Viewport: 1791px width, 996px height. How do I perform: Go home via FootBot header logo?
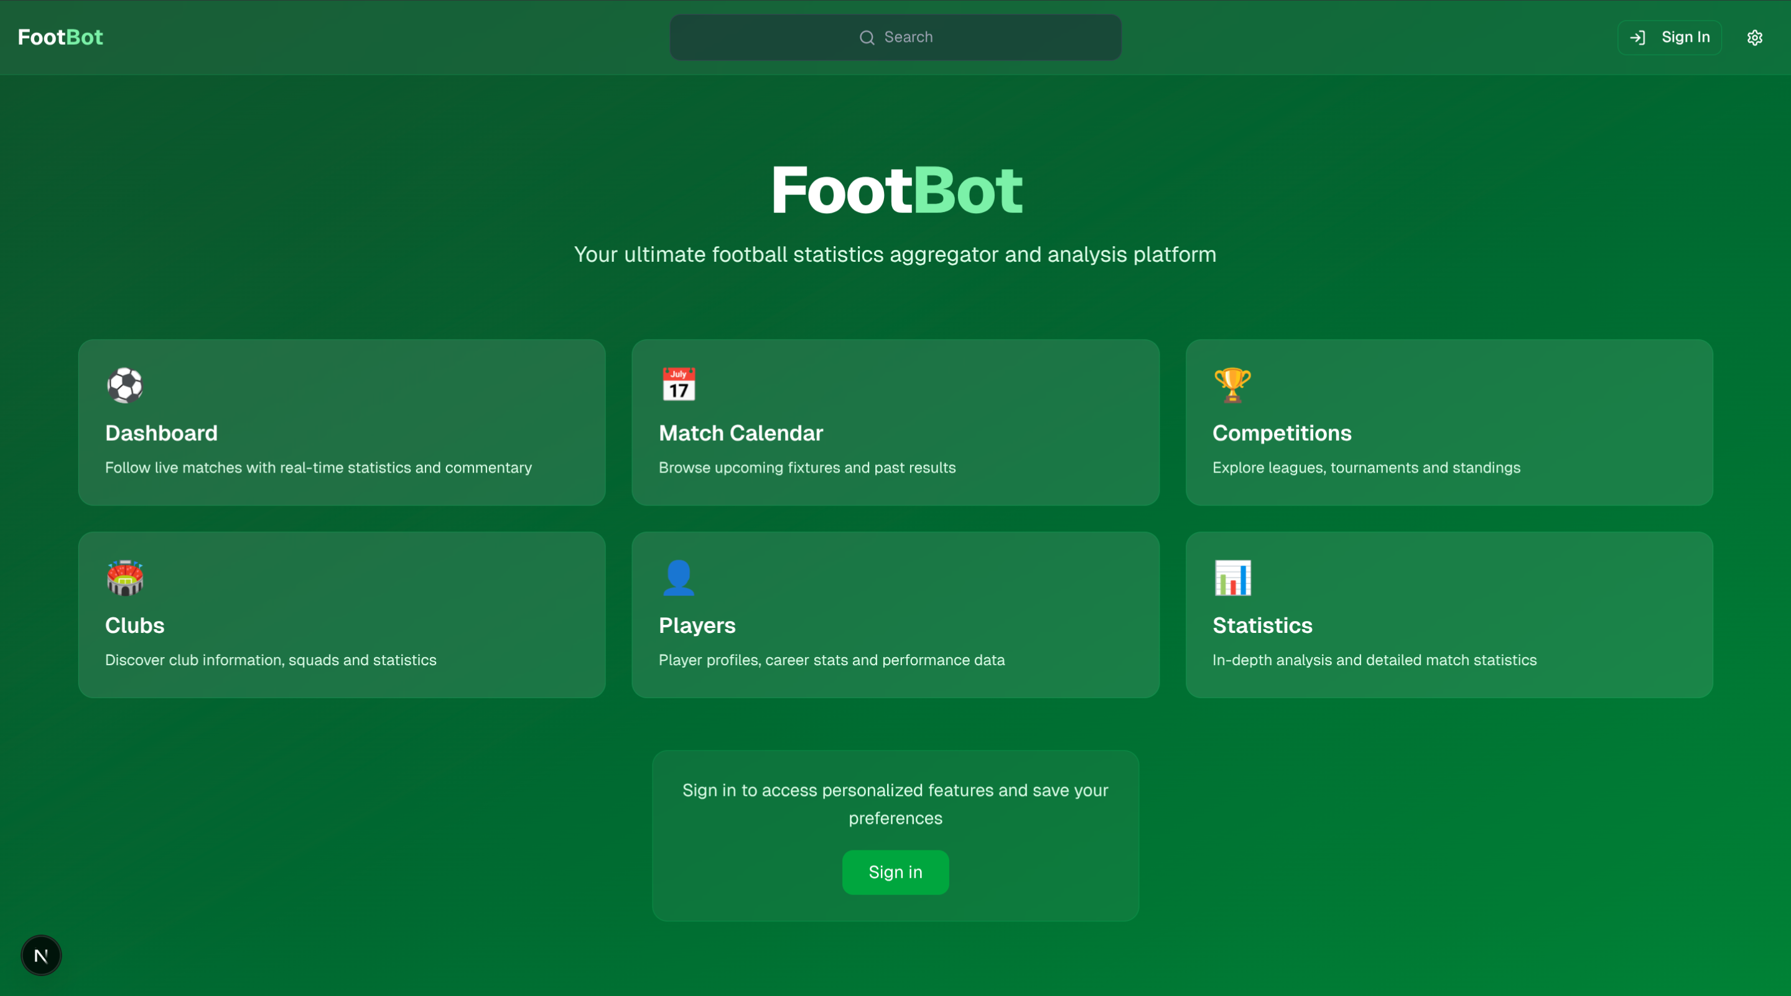(x=60, y=37)
